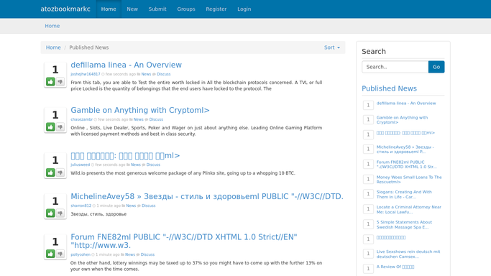This screenshot has width=491, height=276.
Task: Click the Login nav link
Action: (x=244, y=9)
